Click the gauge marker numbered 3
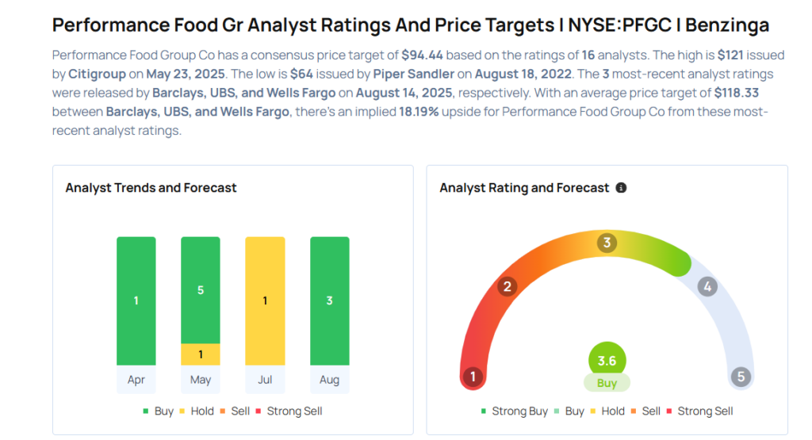Image resolution: width=812 pixels, height=440 pixels. click(x=607, y=243)
